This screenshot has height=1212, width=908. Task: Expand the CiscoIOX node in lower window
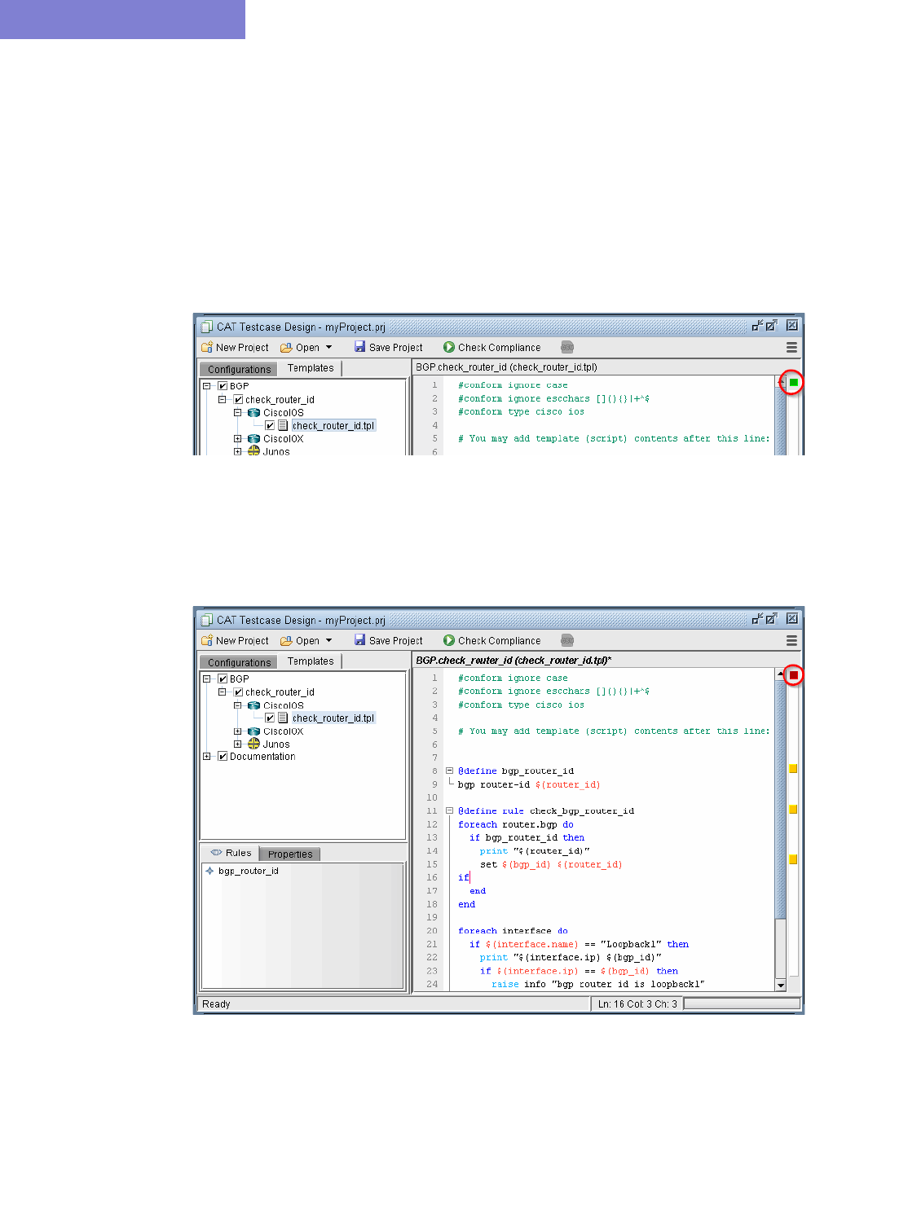(x=238, y=731)
